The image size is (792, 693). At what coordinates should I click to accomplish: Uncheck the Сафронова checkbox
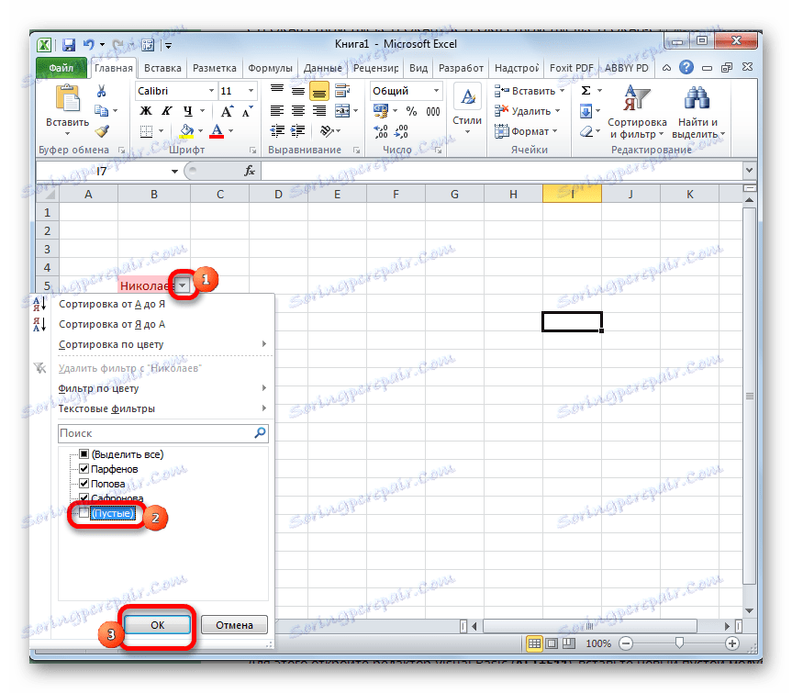point(84,497)
